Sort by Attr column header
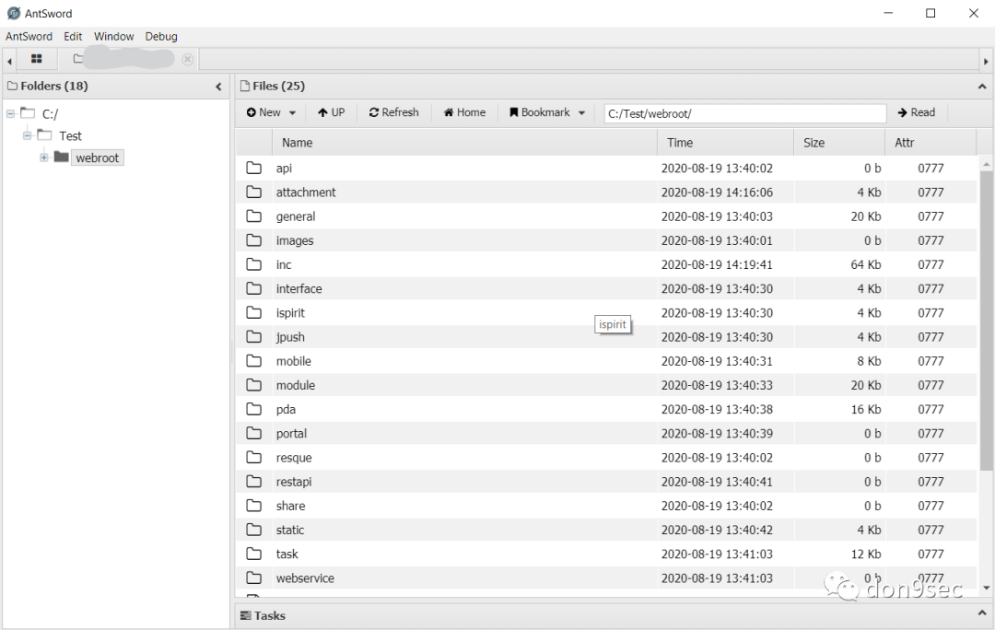 [x=931, y=143]
